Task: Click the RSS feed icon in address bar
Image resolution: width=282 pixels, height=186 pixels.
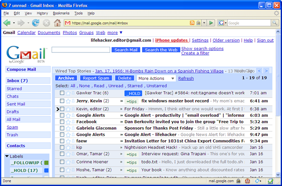Action: 192,23
